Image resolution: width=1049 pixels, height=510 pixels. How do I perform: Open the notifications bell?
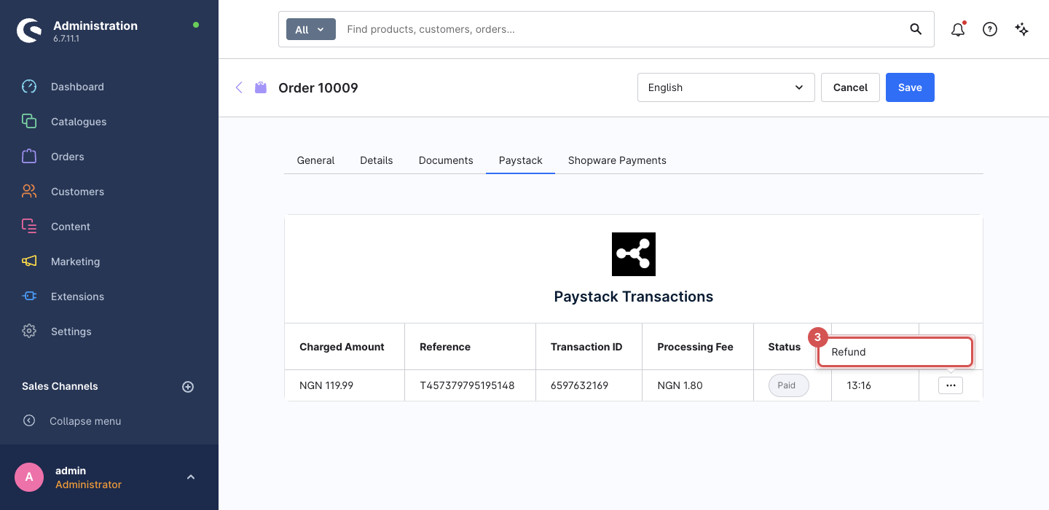point(958,30)
